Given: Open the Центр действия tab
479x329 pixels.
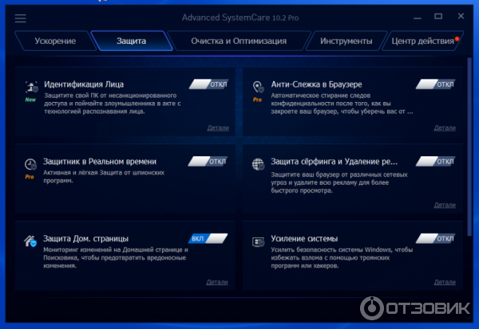Looking at the screenshot, I should click(x=420, y=41).
